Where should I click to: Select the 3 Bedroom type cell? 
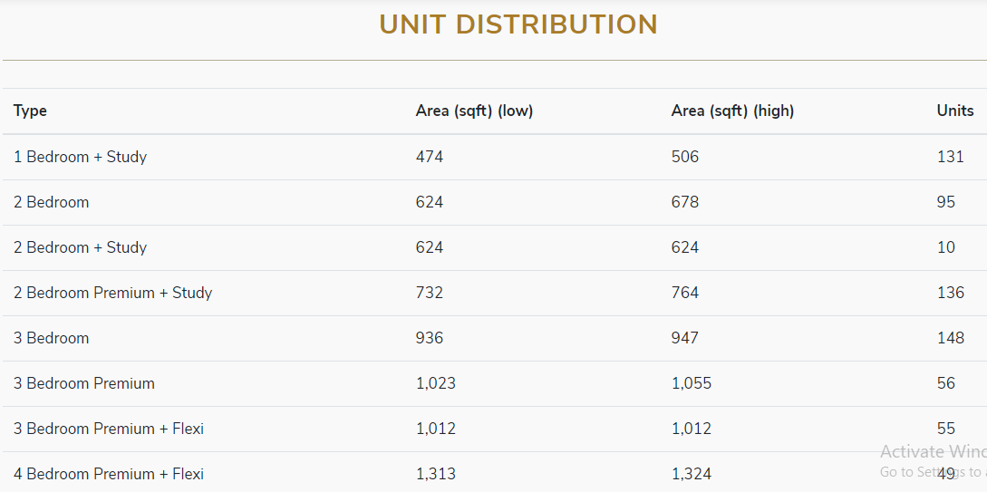pos(51,338)
